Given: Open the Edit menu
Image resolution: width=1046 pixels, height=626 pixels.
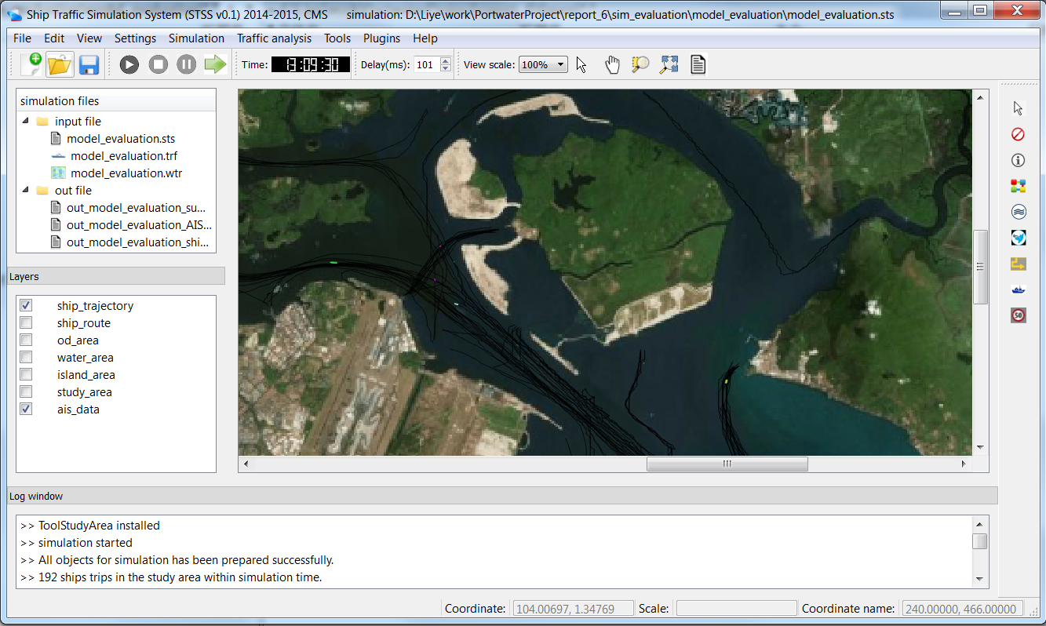Looking at the screenshot, I should coord(54,38).
